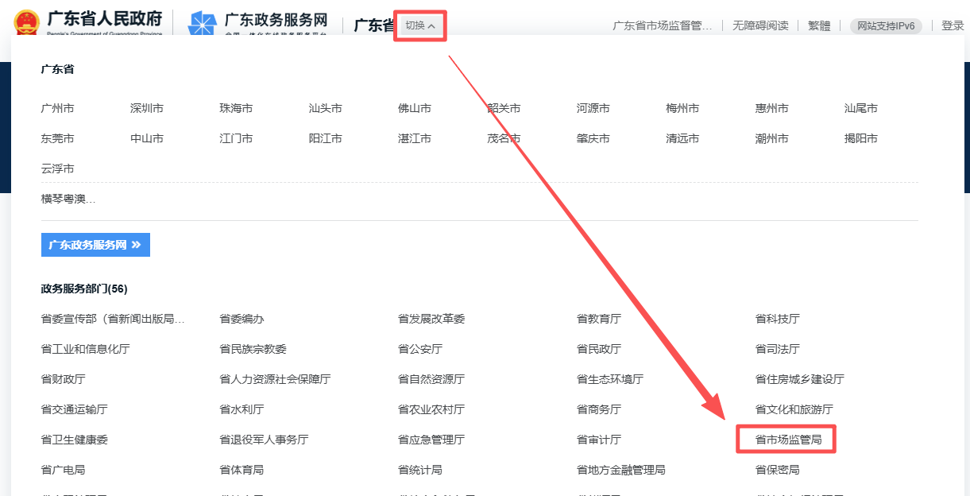Viewport: 970px width, 496px height.
Task: Click 登录 to sign in
Action: 953,25
